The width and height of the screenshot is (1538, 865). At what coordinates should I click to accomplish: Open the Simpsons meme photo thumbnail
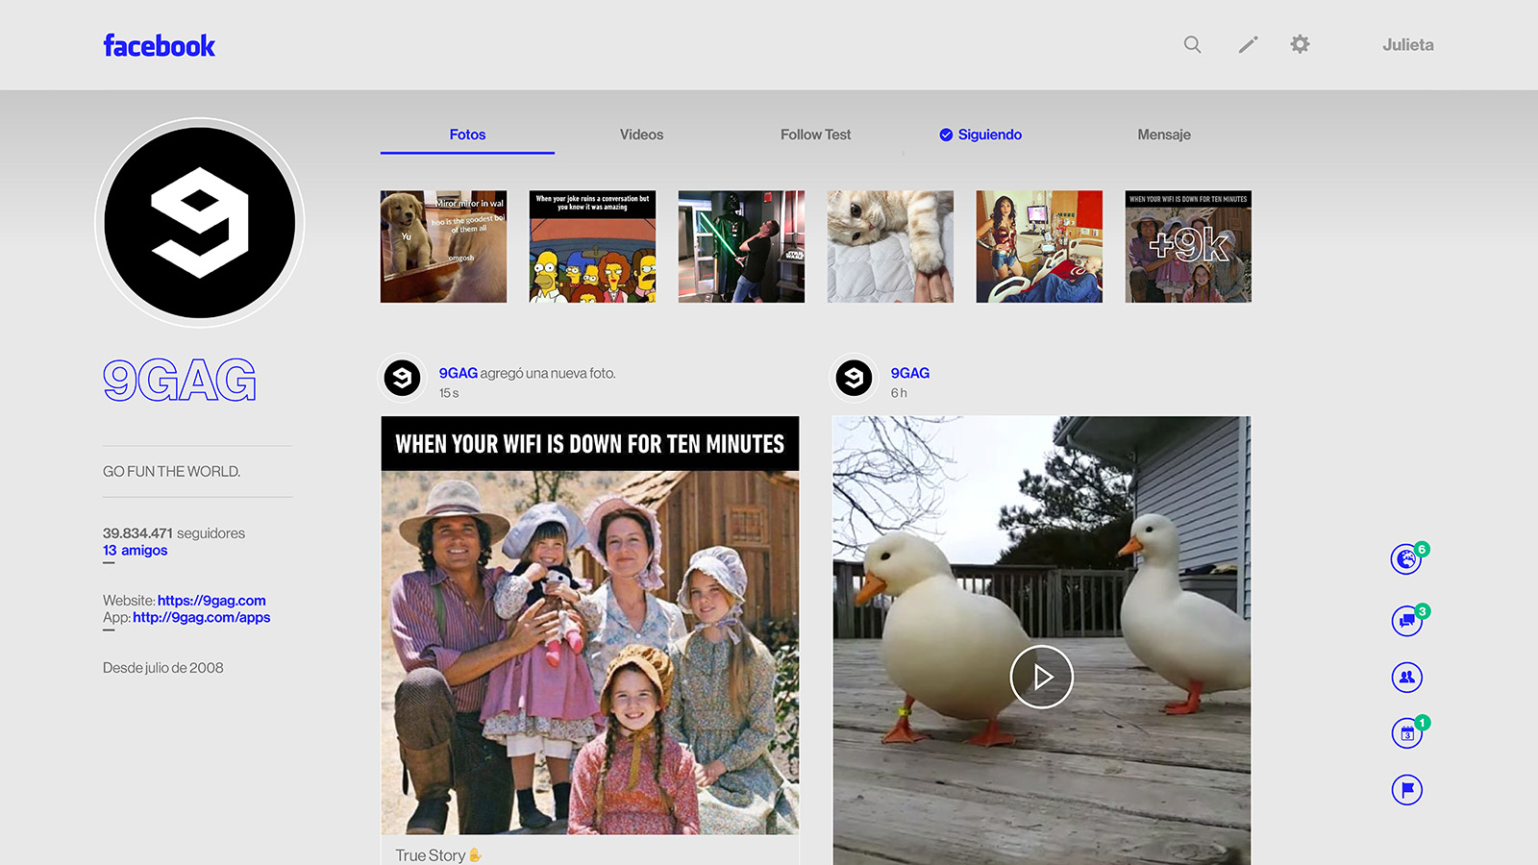(592, 247)
